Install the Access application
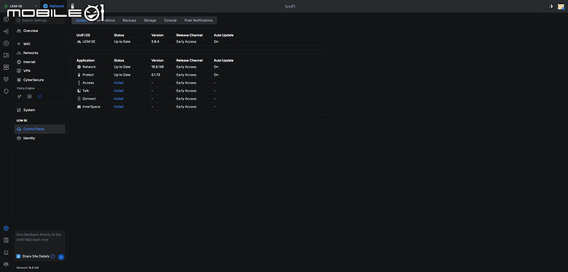Image resolution: width=568 pixels, height=272 pixels. [119, 83]
